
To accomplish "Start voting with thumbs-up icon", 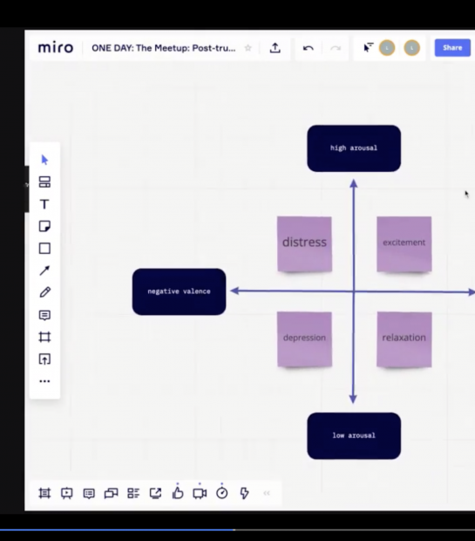I will point(178,493).
